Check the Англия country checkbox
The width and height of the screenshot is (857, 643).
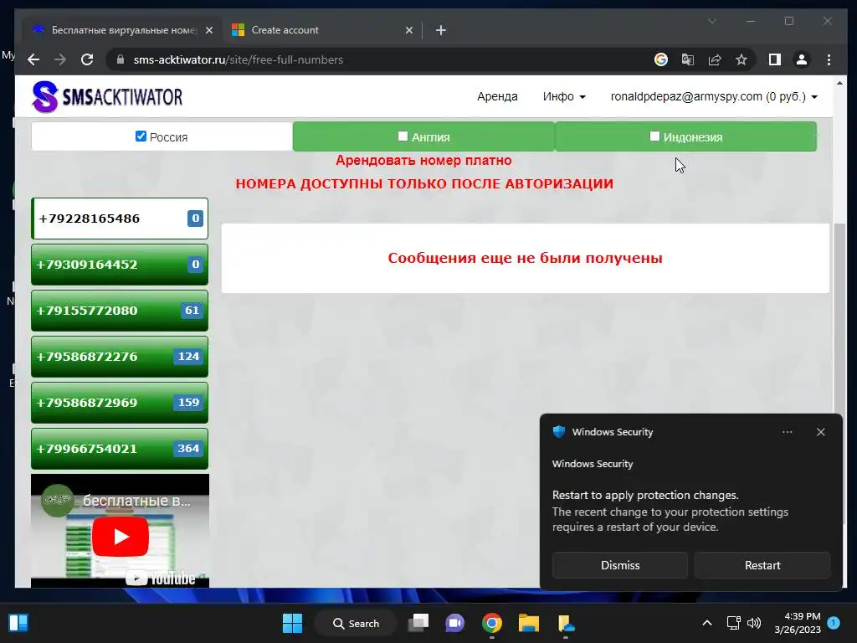click(x=403, y=136)
